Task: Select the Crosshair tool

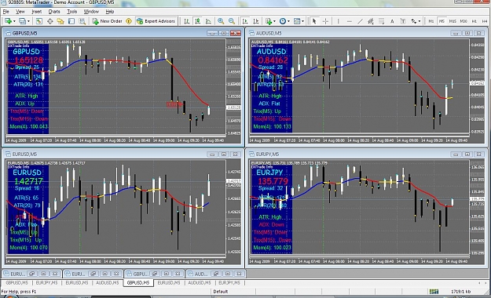Action: pos(325,21)
